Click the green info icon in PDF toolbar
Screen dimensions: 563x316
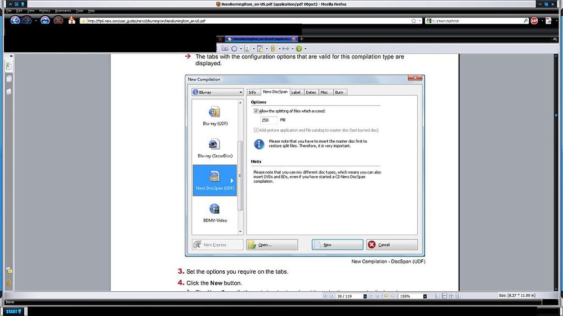[x=299, y=48]
